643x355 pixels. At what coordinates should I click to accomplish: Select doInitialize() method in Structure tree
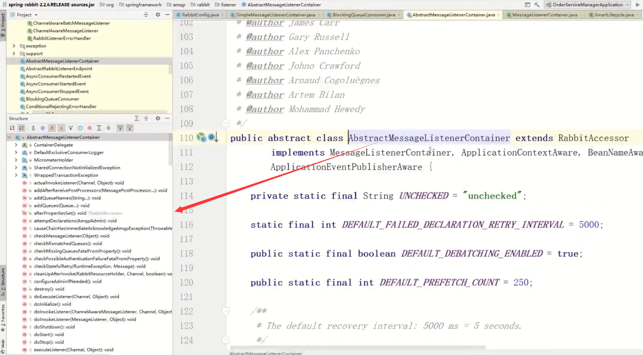coord(52,304)
